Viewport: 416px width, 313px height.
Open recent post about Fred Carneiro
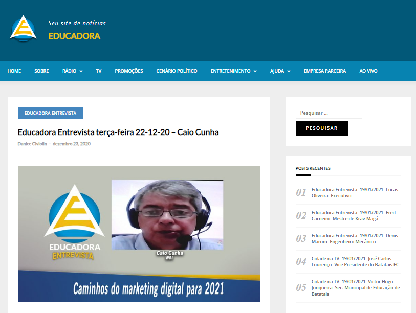pos(353,215)
